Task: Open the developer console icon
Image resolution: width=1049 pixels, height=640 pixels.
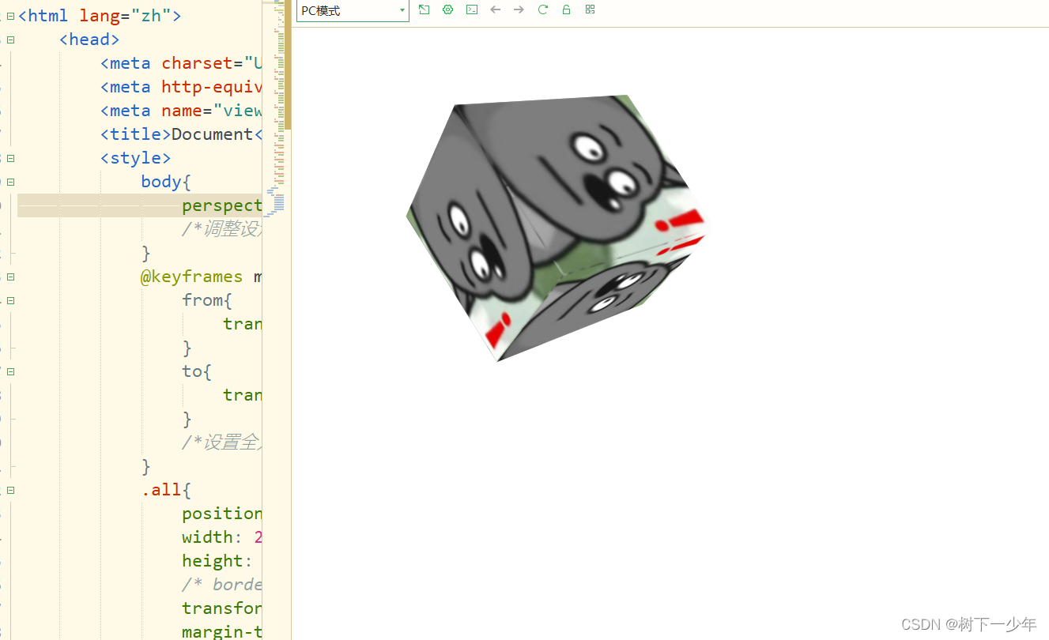Action: click(x=472, y=9)
